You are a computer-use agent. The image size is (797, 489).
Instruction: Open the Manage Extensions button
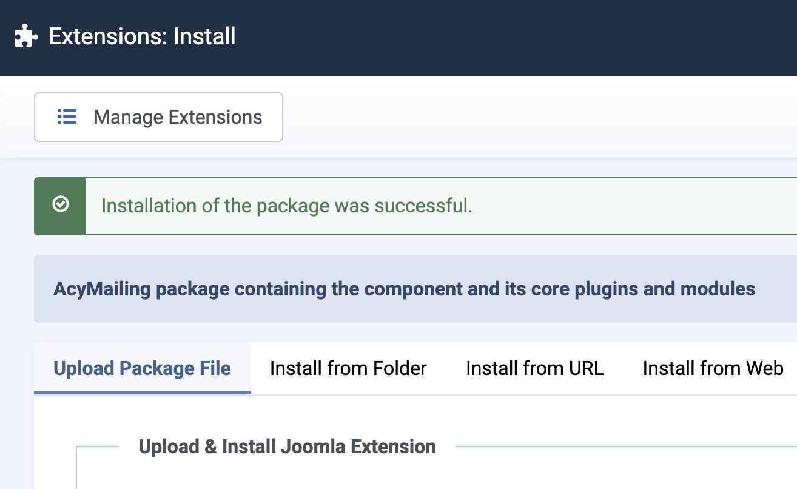click(x=158, y=117)
